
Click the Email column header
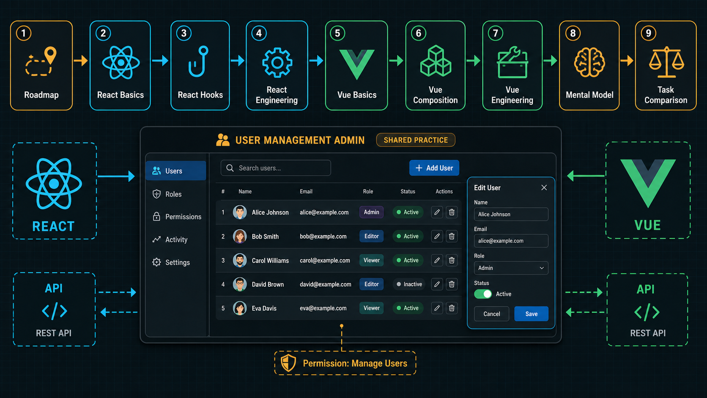click(x=306, y=192)
